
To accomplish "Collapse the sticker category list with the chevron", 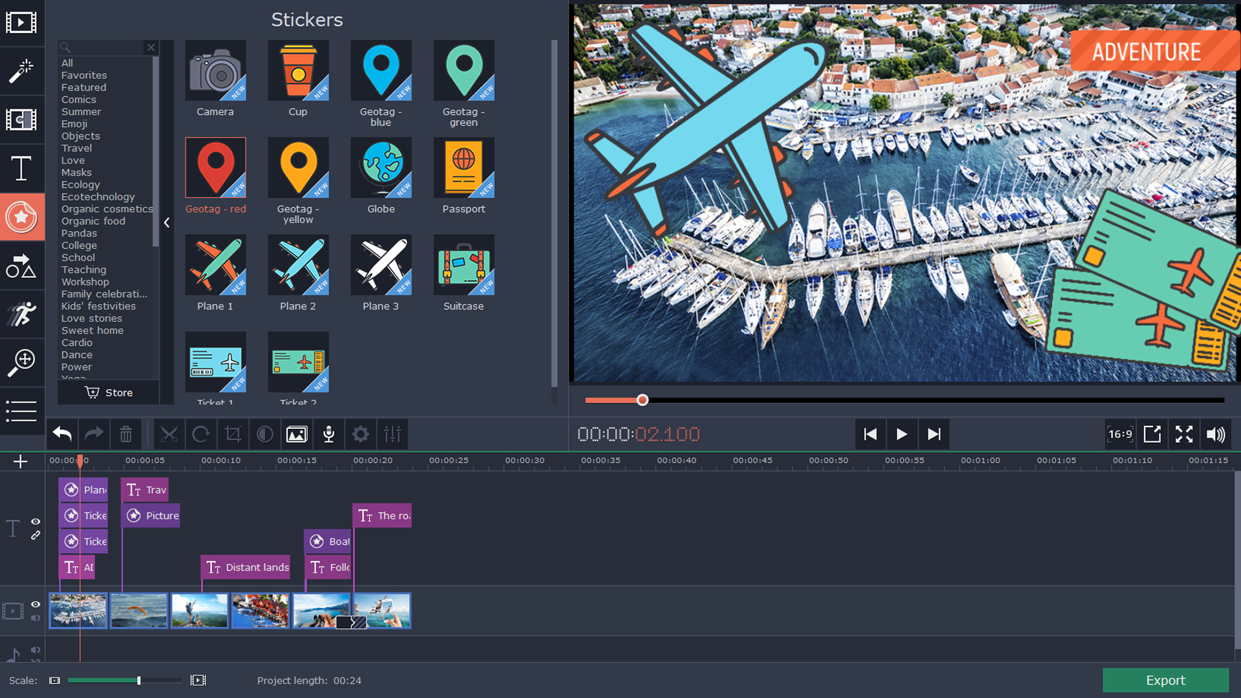I will [x=167, y=222].
